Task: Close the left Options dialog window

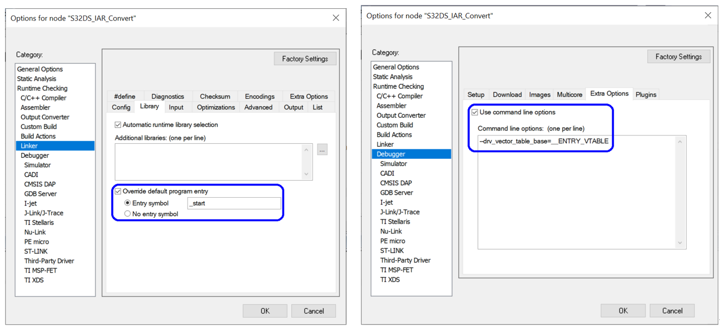Action: click(x=336, y=18)
